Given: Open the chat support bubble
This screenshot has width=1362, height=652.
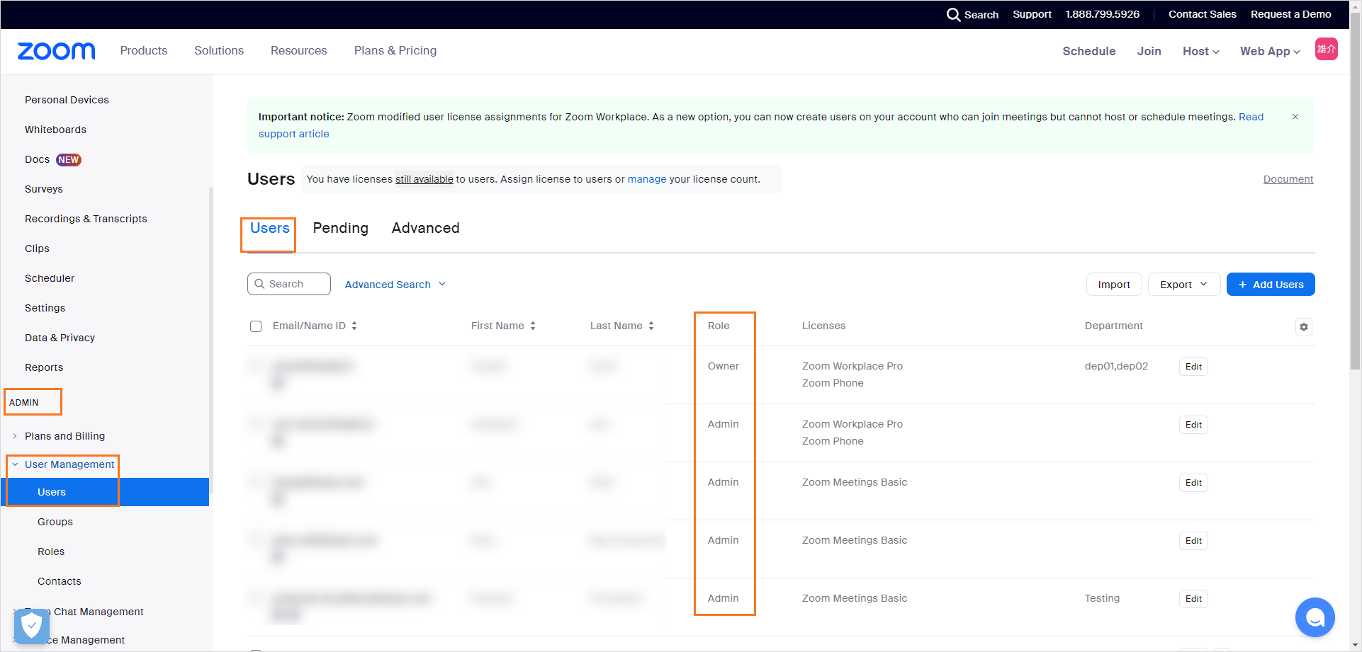Looking at the screenshot, I should 1315,617.
